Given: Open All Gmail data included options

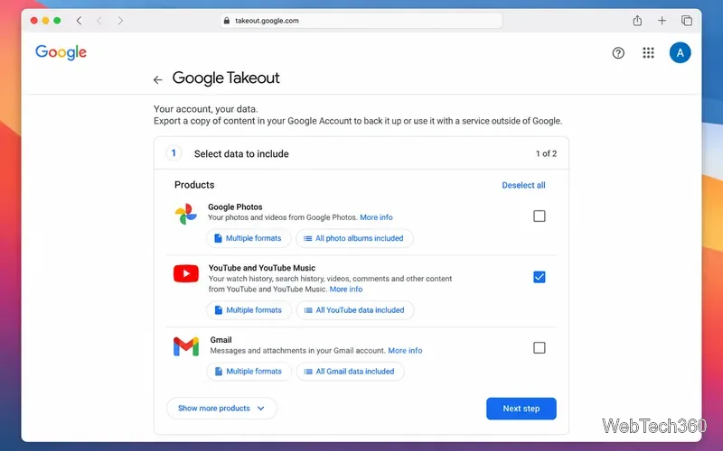Looking at the screenshot, I should (351, 372).
